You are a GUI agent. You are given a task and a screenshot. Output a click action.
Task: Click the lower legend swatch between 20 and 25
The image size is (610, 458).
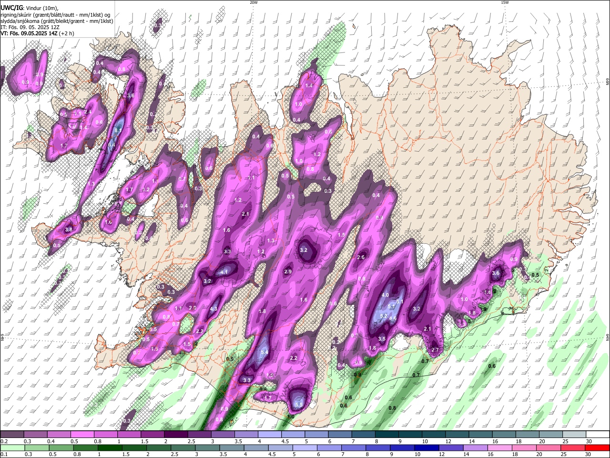(x=549, y=448)
